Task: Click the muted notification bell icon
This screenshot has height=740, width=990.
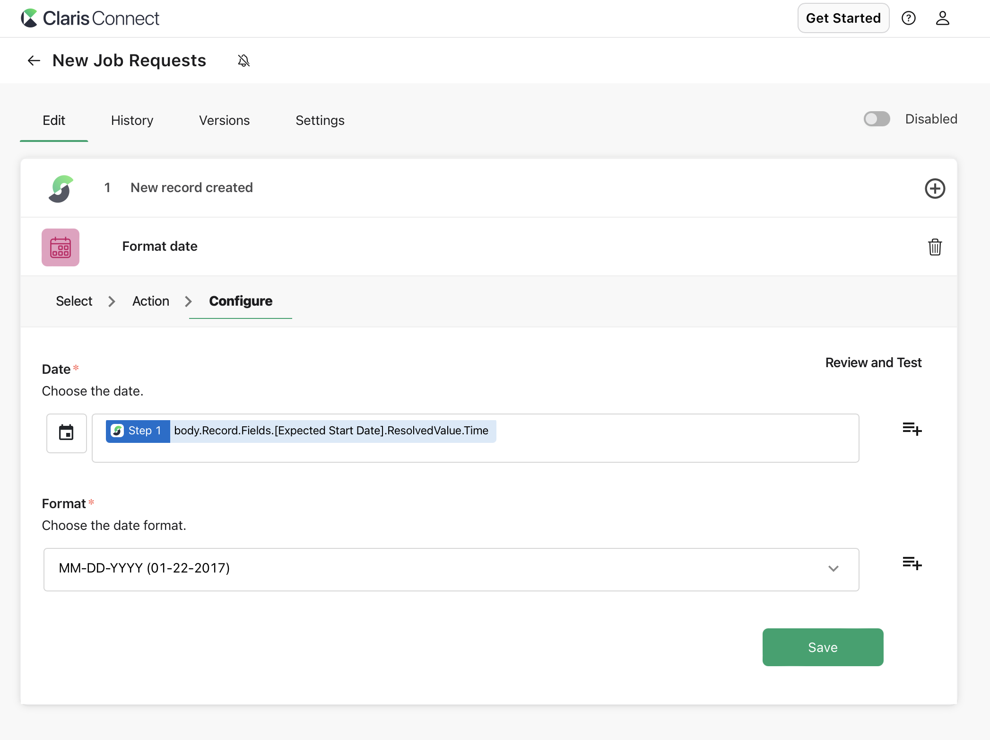Action: 243,61
